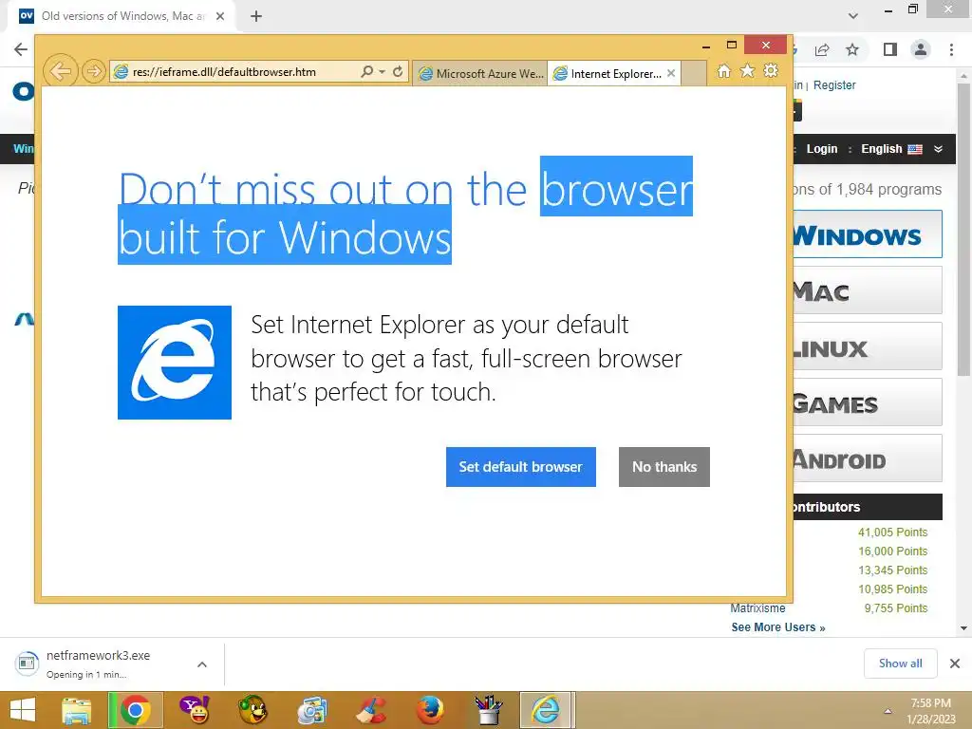Click the Chrome taskbar icon

tap(136, 710)
